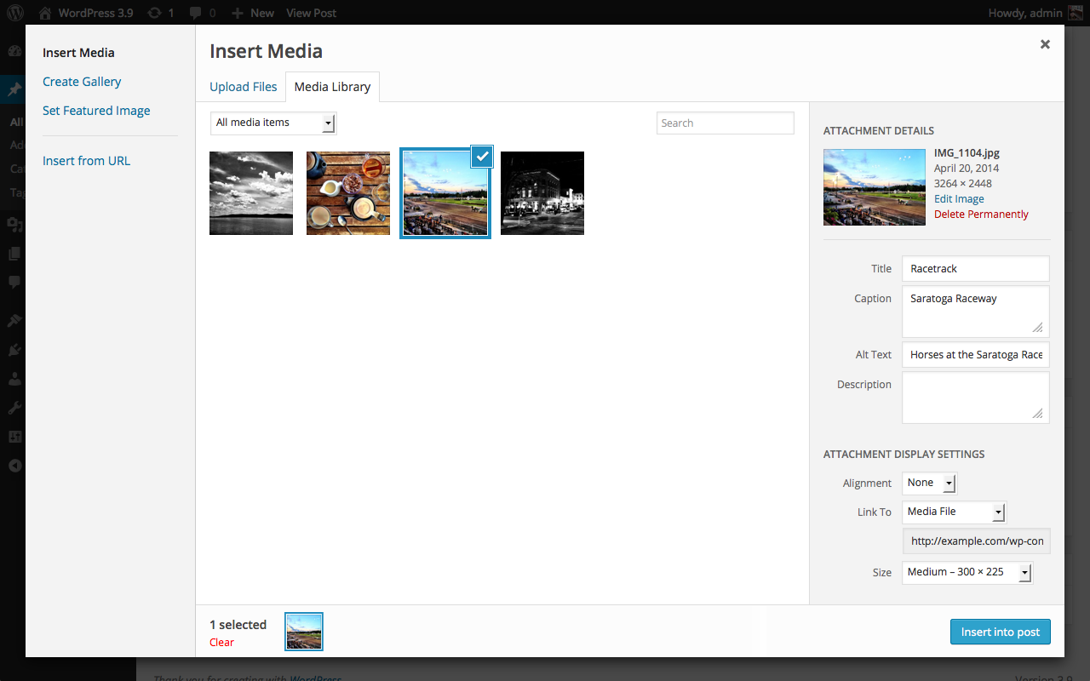
Task: Switch to the Upload Files tab
Action: click(x=243, y=86)
